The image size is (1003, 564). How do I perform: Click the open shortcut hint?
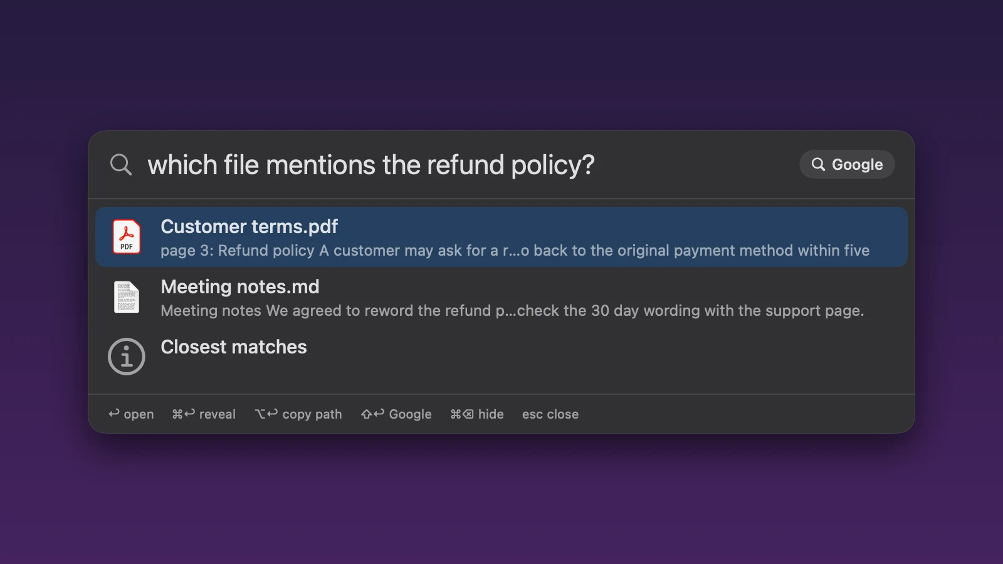point(131,414)
